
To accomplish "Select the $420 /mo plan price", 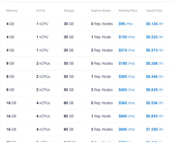I will [127, 90].
